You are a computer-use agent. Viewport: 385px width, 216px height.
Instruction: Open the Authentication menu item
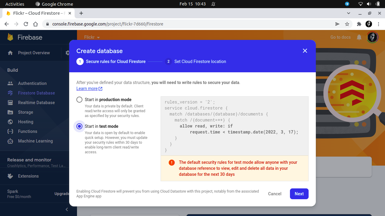32,83
